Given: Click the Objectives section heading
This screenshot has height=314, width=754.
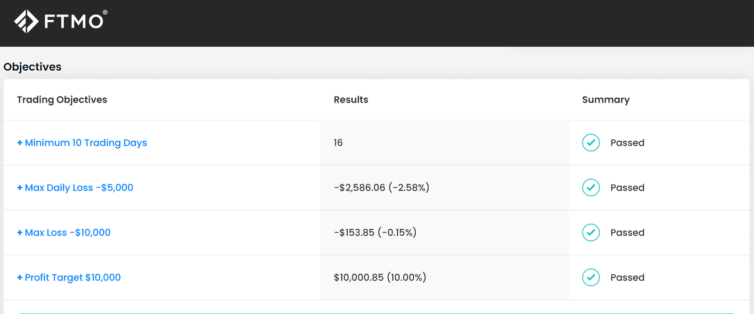Looking at the screenshot, I should pos(33,67).
